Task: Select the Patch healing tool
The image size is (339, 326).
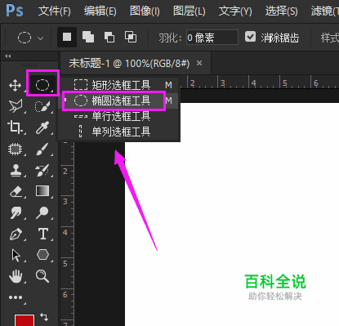Action: pos(15,149)
